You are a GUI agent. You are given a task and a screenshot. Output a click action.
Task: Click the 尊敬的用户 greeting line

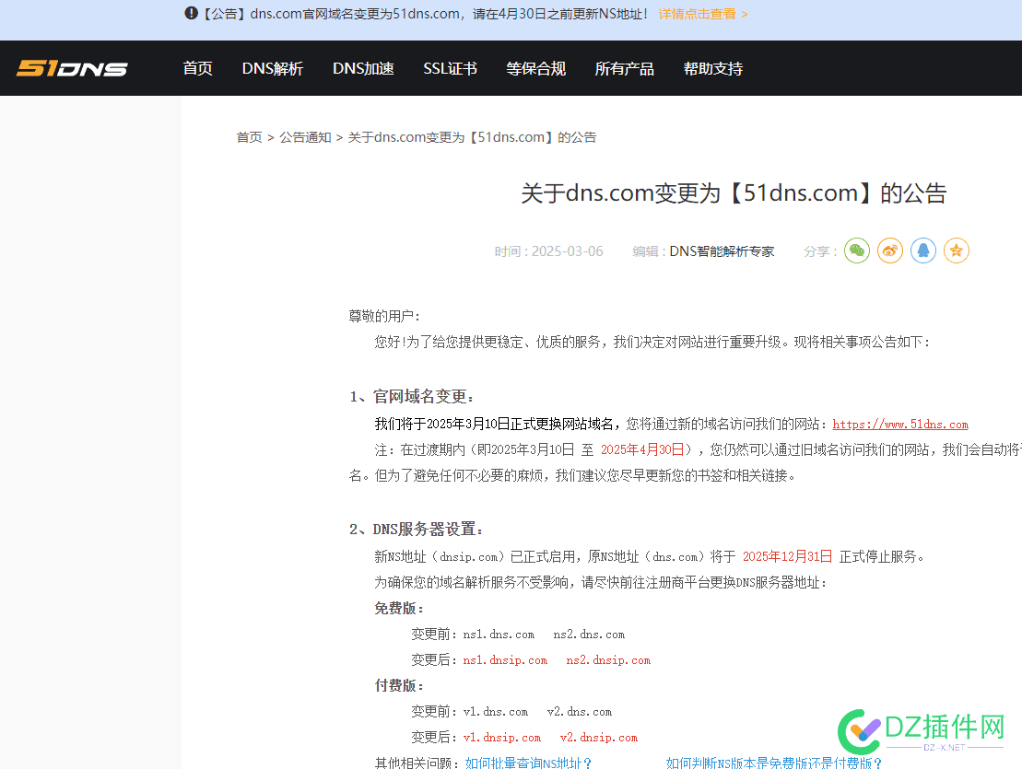coord(384,317)
